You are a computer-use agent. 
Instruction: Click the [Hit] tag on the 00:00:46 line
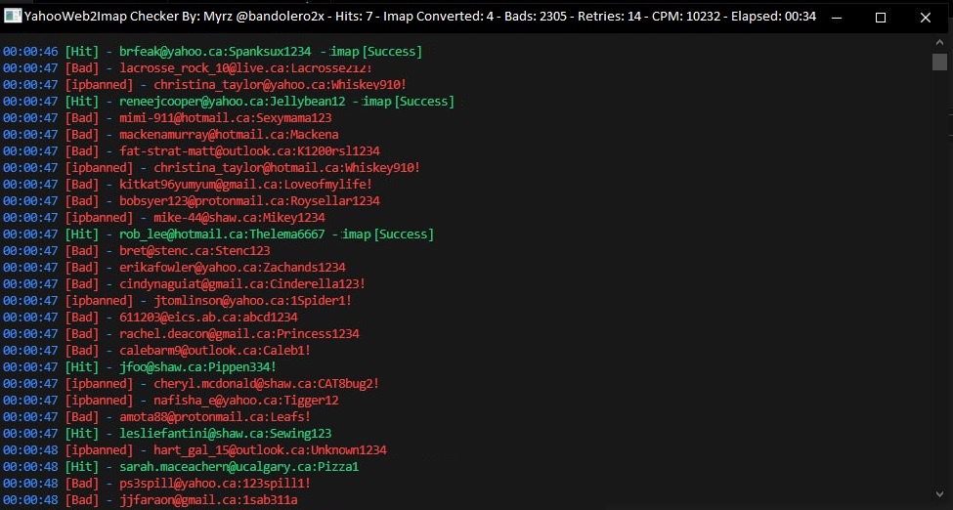tap(81, 52)
